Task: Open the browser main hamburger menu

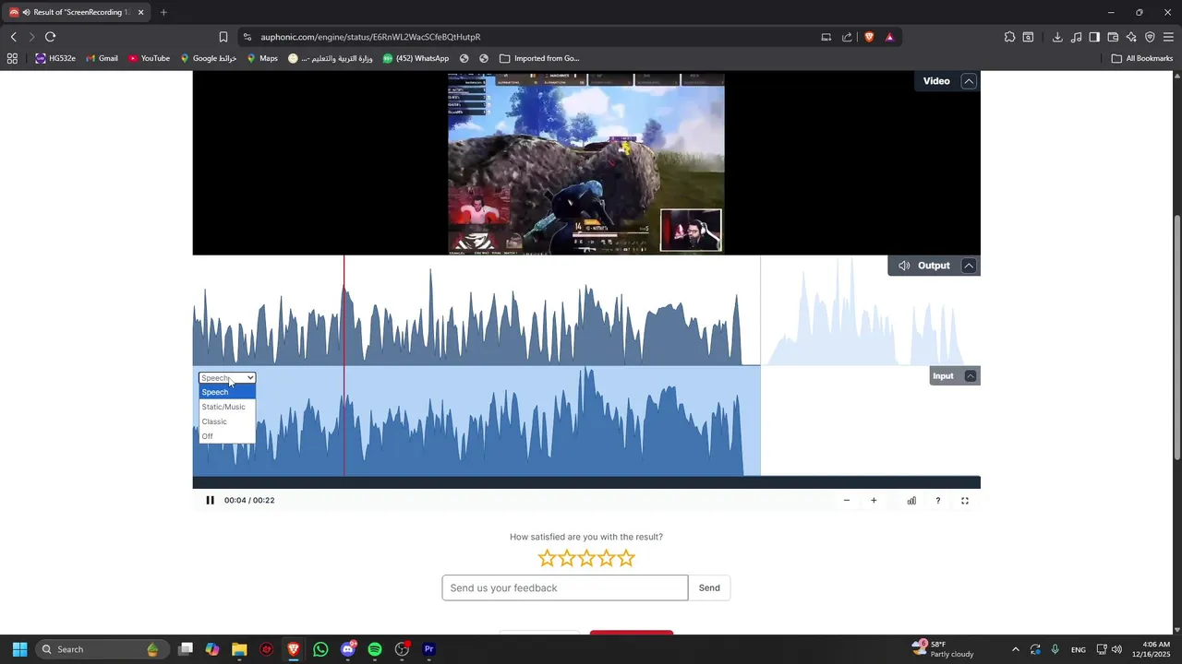Action: click(1168, 37)
